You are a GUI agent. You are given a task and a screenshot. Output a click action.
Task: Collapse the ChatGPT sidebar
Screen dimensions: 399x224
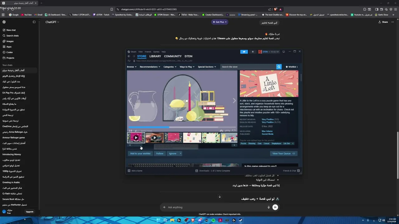pos(34,22)
